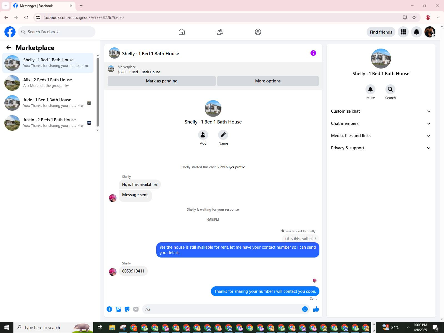Expand Media, files and links
This screenshot has height=333, width=444.
[x=381, y=136]
